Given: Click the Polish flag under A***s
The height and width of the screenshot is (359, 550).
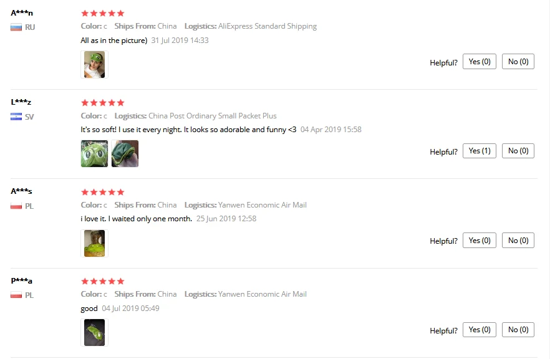Looking at the screenshot, I should pyautogui.click(x=16, y=206).
